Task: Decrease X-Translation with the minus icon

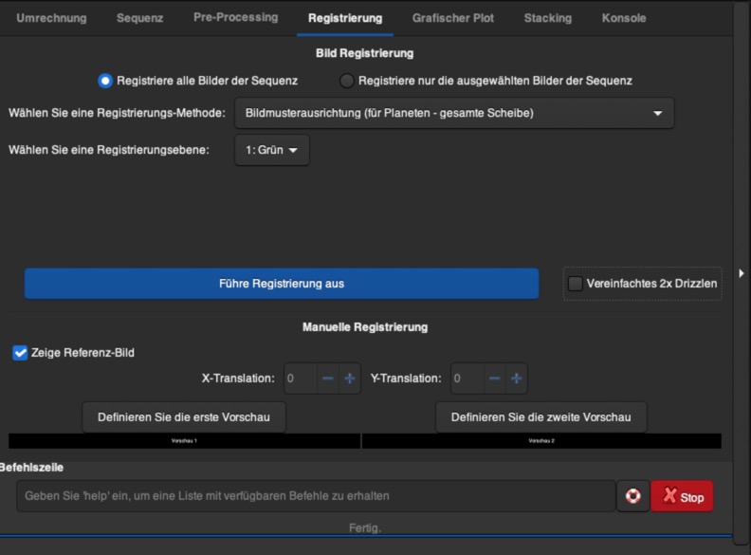Action: pos(328,379)
